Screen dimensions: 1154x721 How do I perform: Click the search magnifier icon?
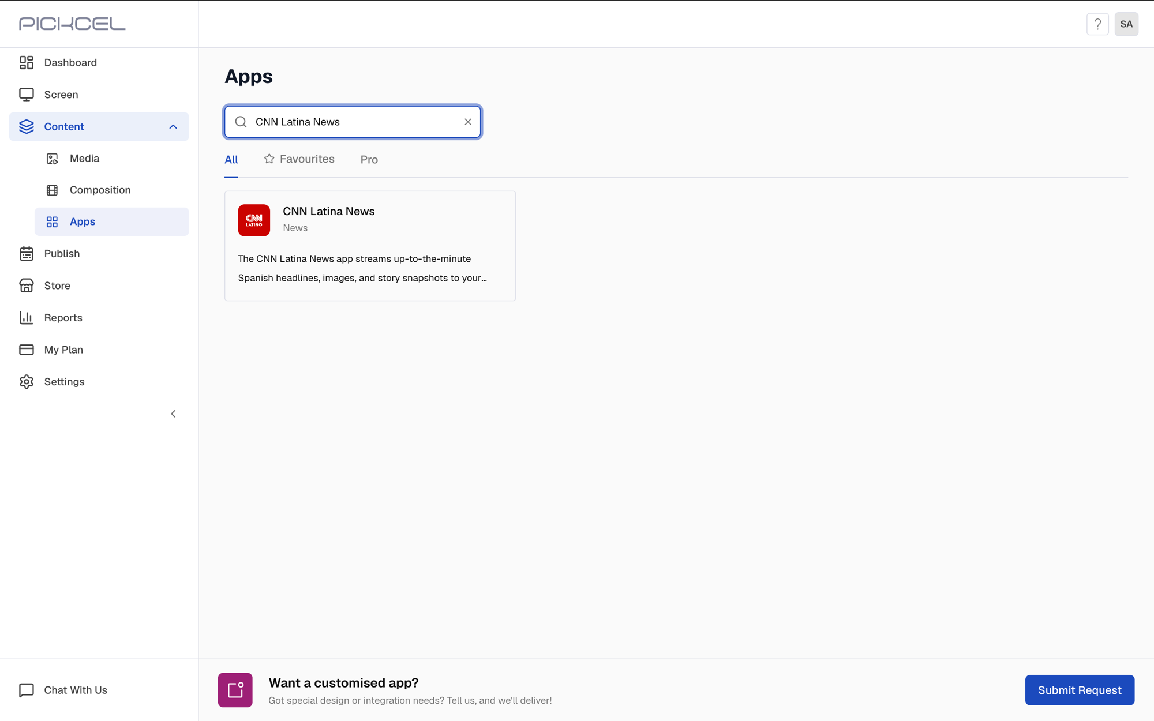point(241,122)
